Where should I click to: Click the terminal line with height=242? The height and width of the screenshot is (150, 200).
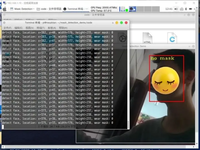57,78
